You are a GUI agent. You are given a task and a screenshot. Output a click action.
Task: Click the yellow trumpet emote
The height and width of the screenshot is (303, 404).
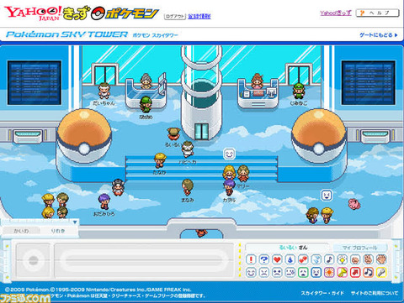pyautogui.click(x=343, y=272)
